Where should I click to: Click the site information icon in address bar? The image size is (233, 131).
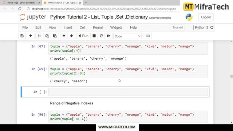[28, 9]
